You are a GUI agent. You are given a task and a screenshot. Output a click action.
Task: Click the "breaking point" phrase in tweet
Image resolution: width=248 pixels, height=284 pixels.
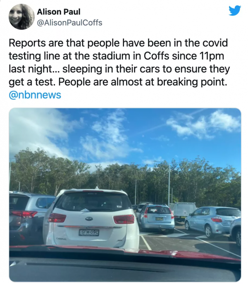(x=192, y=82)
